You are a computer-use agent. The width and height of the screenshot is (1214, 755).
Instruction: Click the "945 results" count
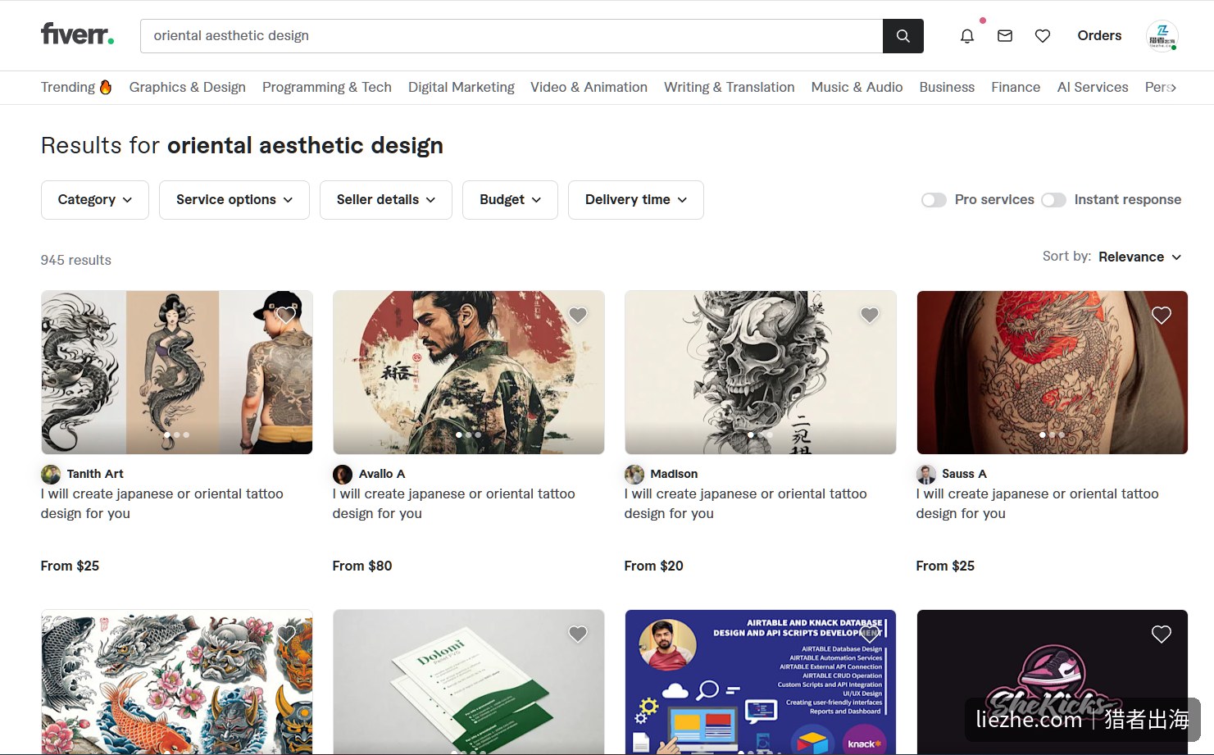[x=76, y=260]
